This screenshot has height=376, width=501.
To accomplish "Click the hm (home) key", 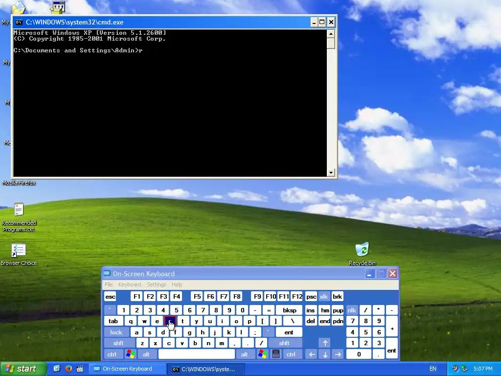I will [x=325, y=310].
